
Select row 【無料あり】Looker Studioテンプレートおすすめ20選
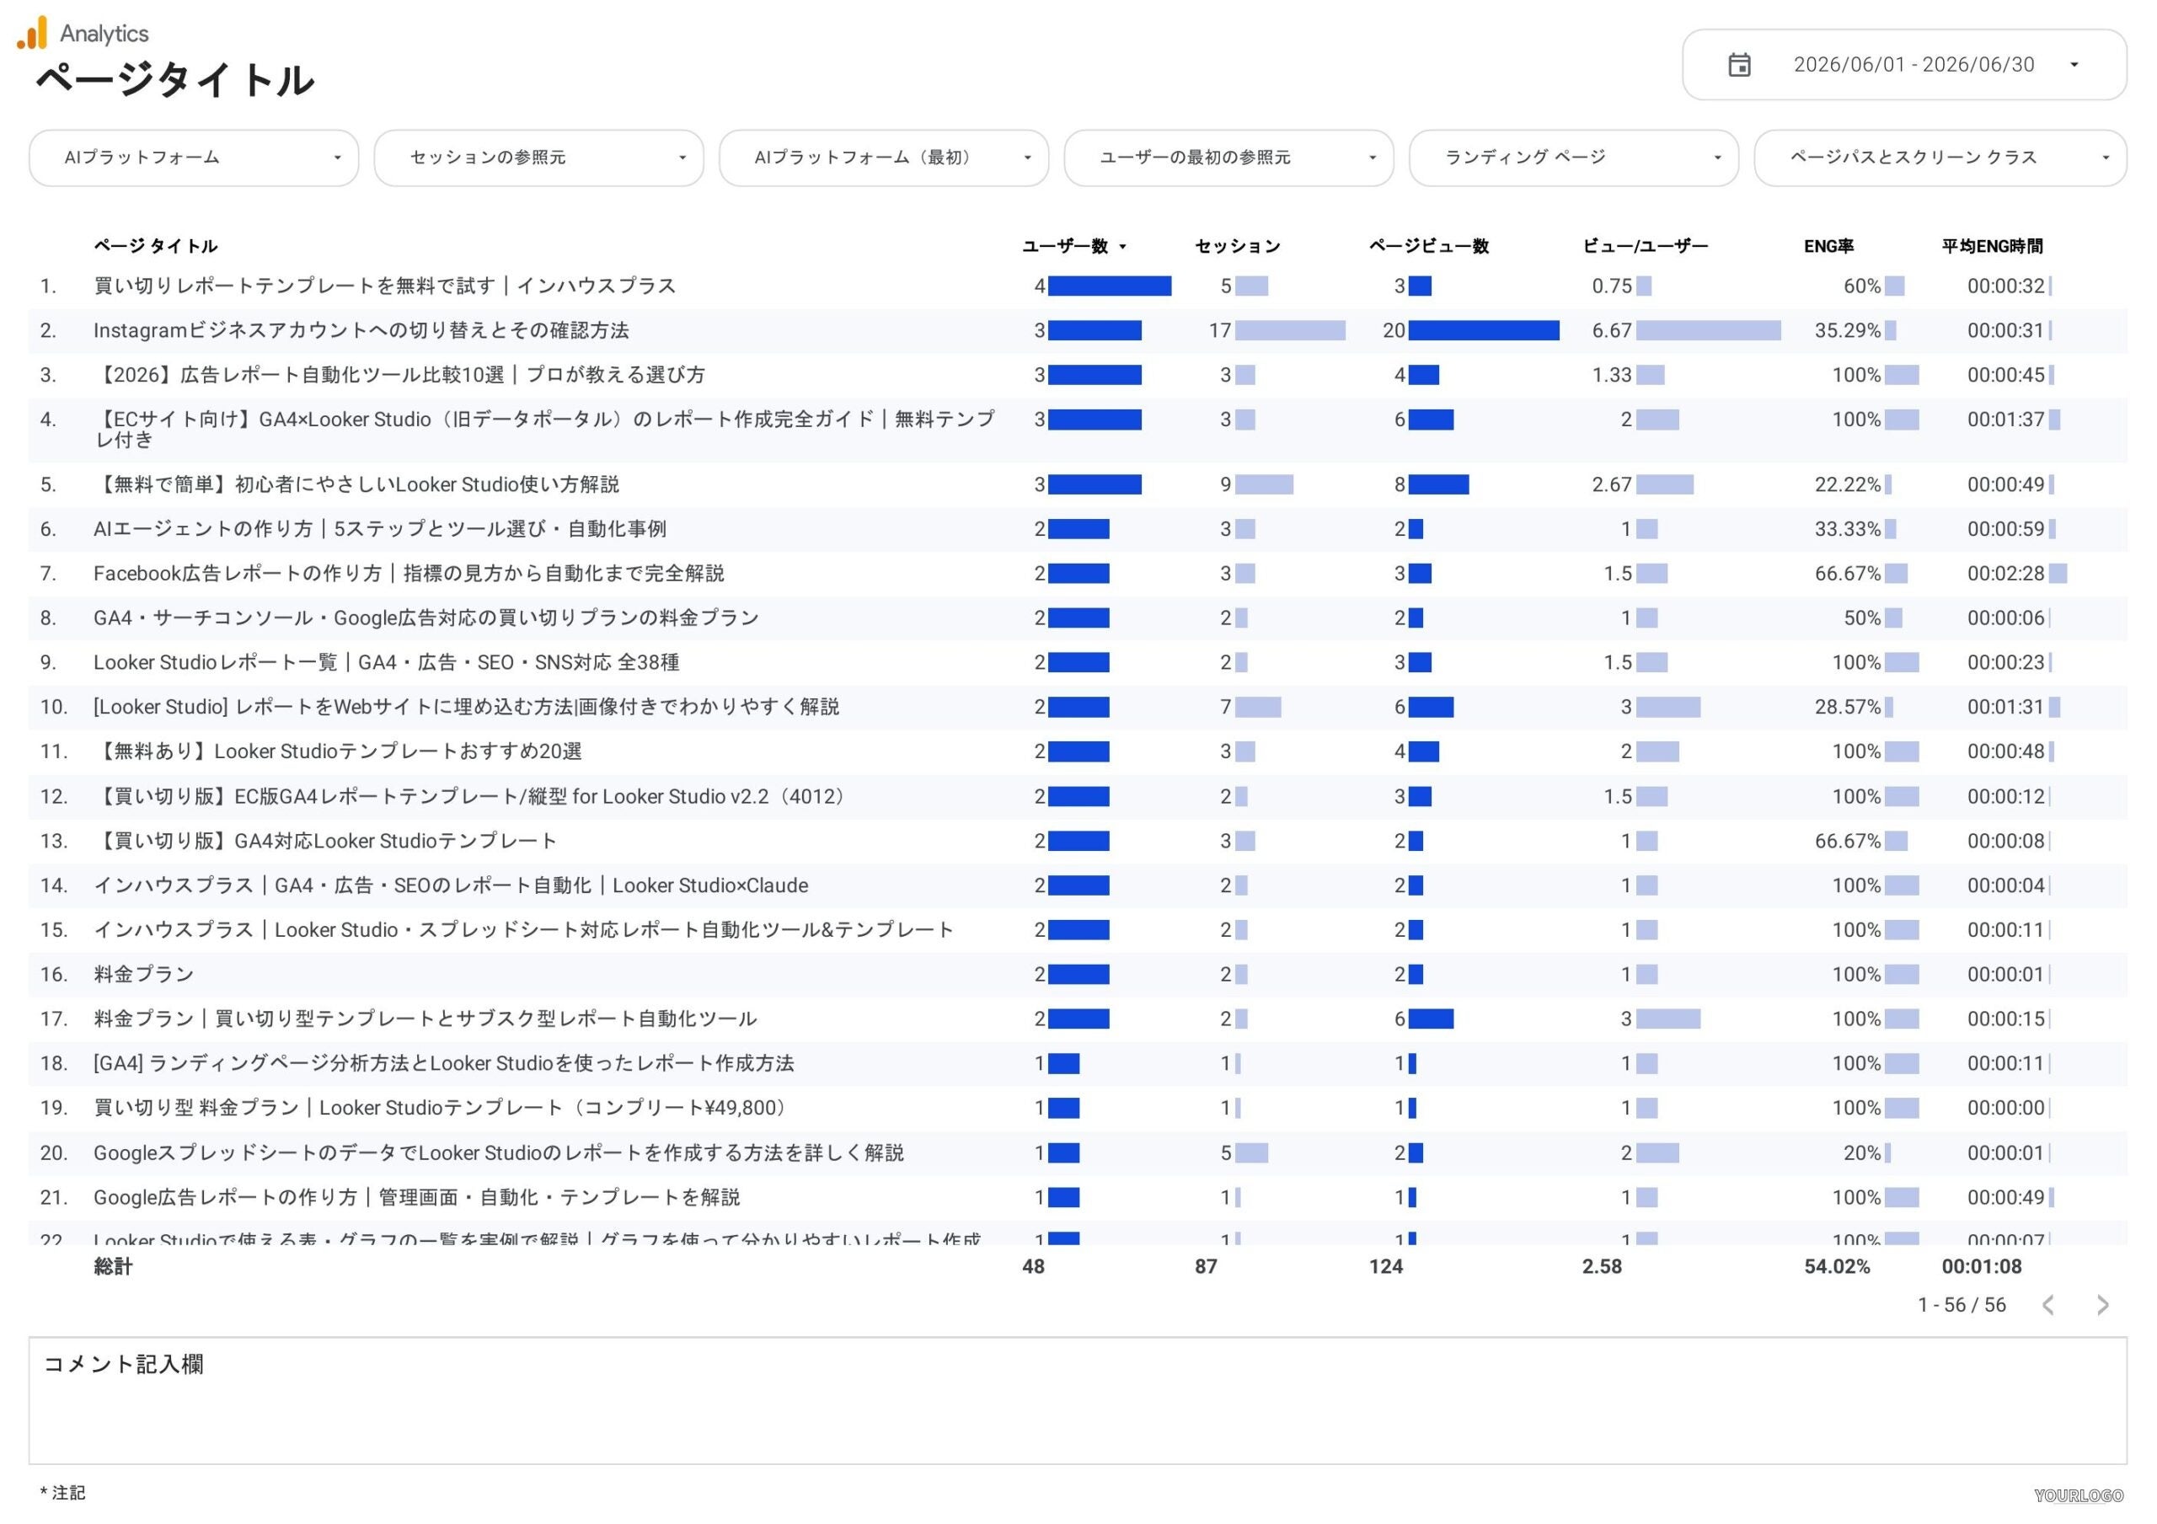(x=1078, y=751)
